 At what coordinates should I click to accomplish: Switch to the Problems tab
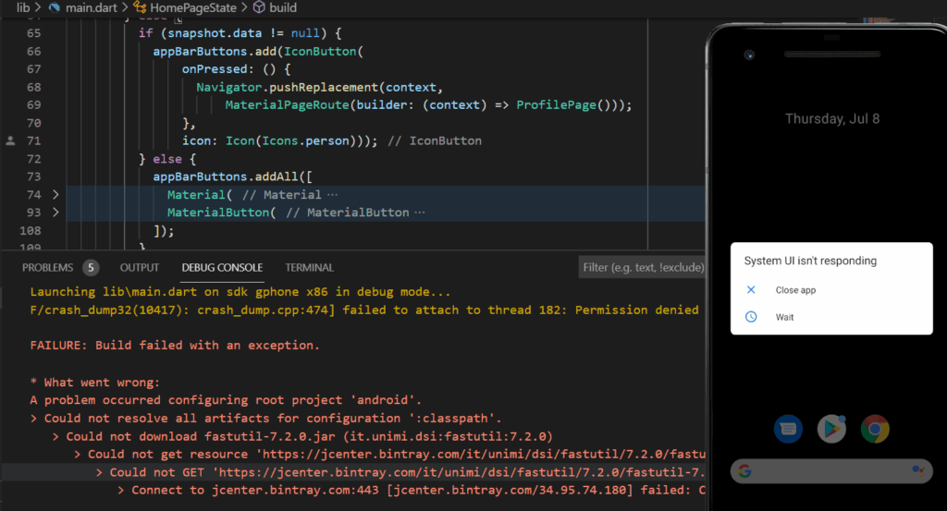point(48,268)
